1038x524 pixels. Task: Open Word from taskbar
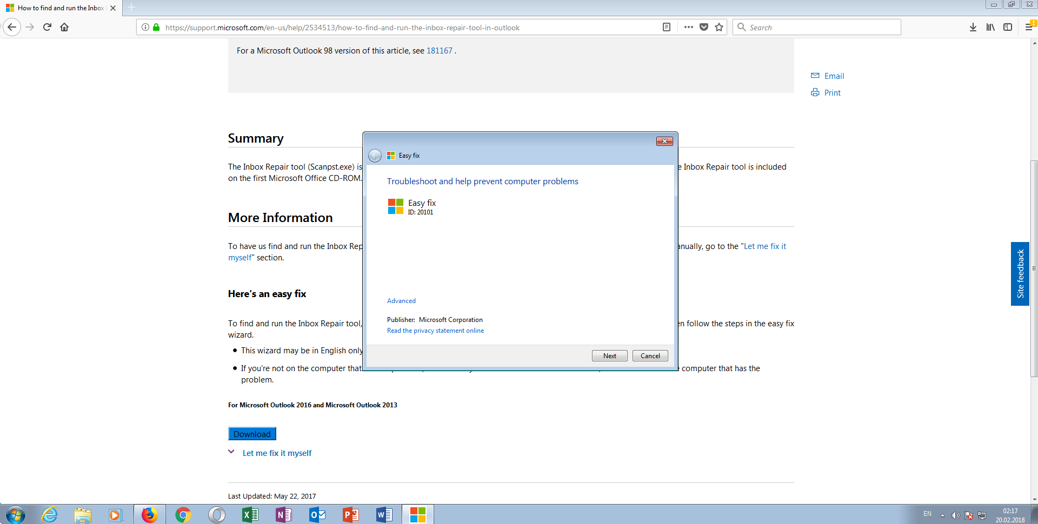[384, 515]
